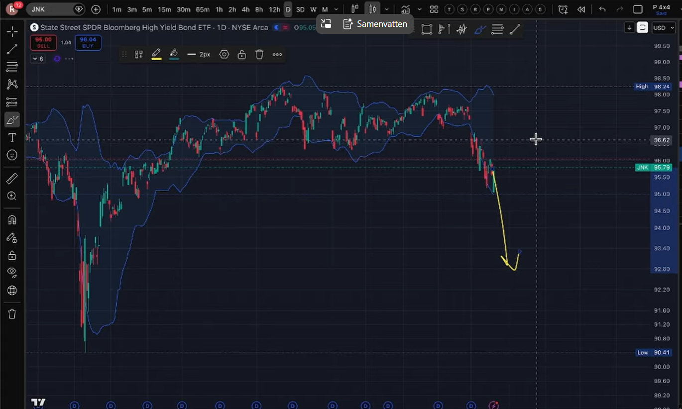Toggle the auto-fit scale button beside USD
The width and height of the screenshot is (682, 409).
[643, 28]
